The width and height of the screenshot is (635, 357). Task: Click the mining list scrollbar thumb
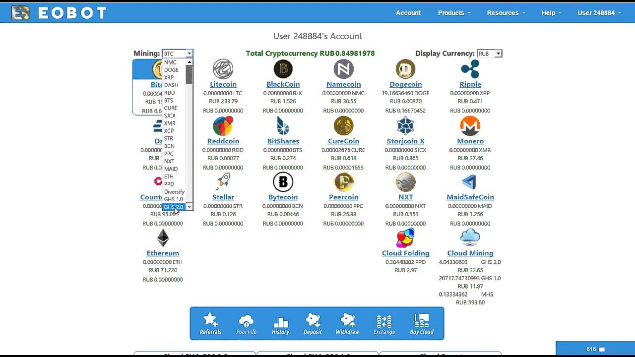click(189, 75)
